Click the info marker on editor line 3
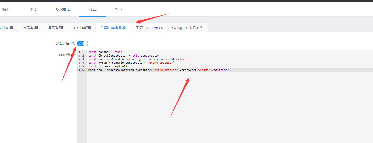 click(80, 59)
